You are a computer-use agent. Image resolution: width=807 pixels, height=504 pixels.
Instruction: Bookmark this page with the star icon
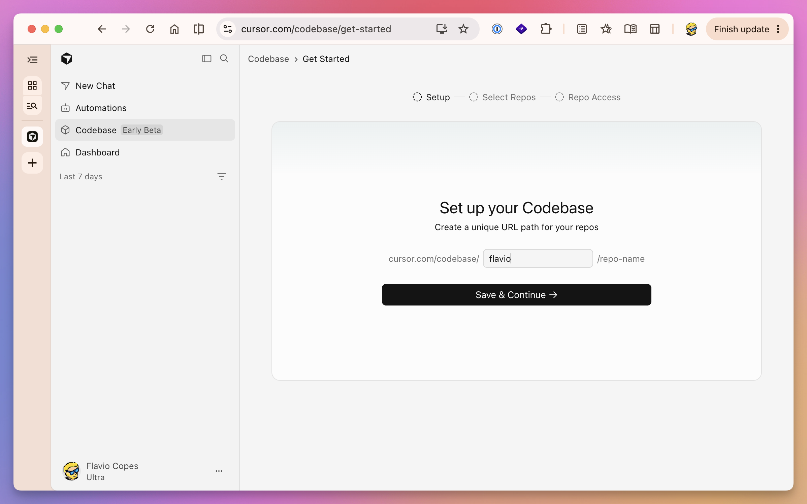tap(463, 29)
